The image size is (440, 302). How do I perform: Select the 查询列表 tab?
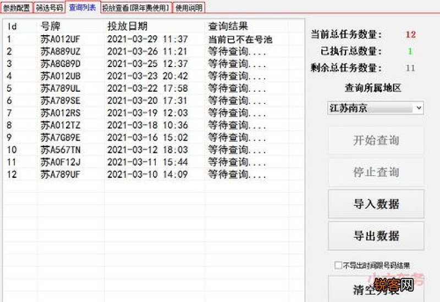(x=83, y=7)
